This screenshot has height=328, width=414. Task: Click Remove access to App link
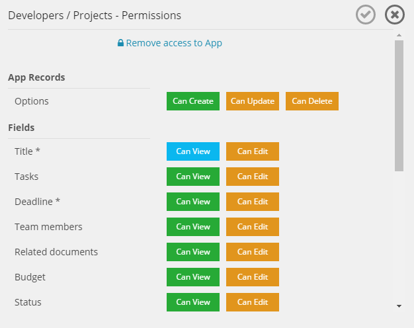pos(170,43)
